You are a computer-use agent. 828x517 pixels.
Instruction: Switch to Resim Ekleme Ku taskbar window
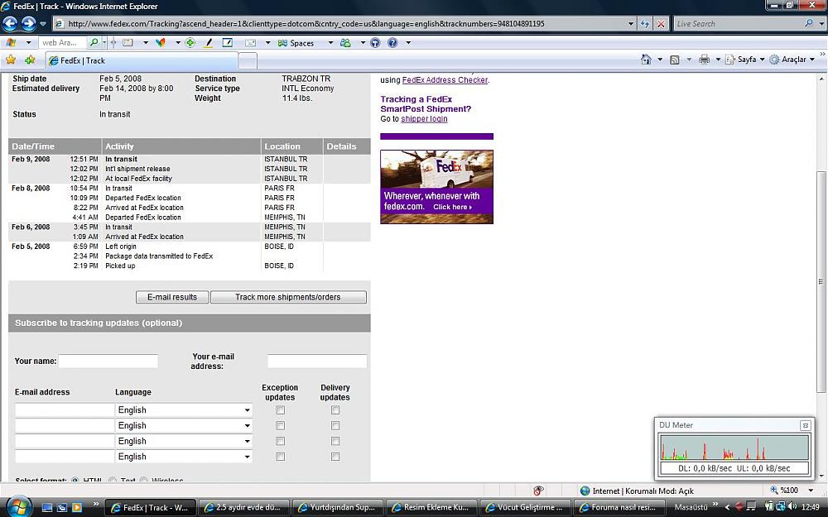(x=431, y=508)
